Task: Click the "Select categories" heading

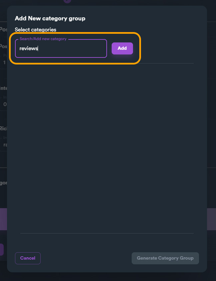Action: click(35, 30)
